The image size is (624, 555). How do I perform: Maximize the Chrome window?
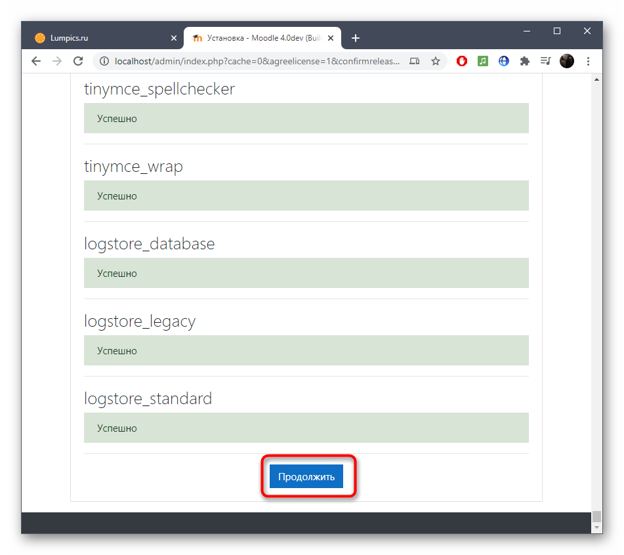(557, 31)
